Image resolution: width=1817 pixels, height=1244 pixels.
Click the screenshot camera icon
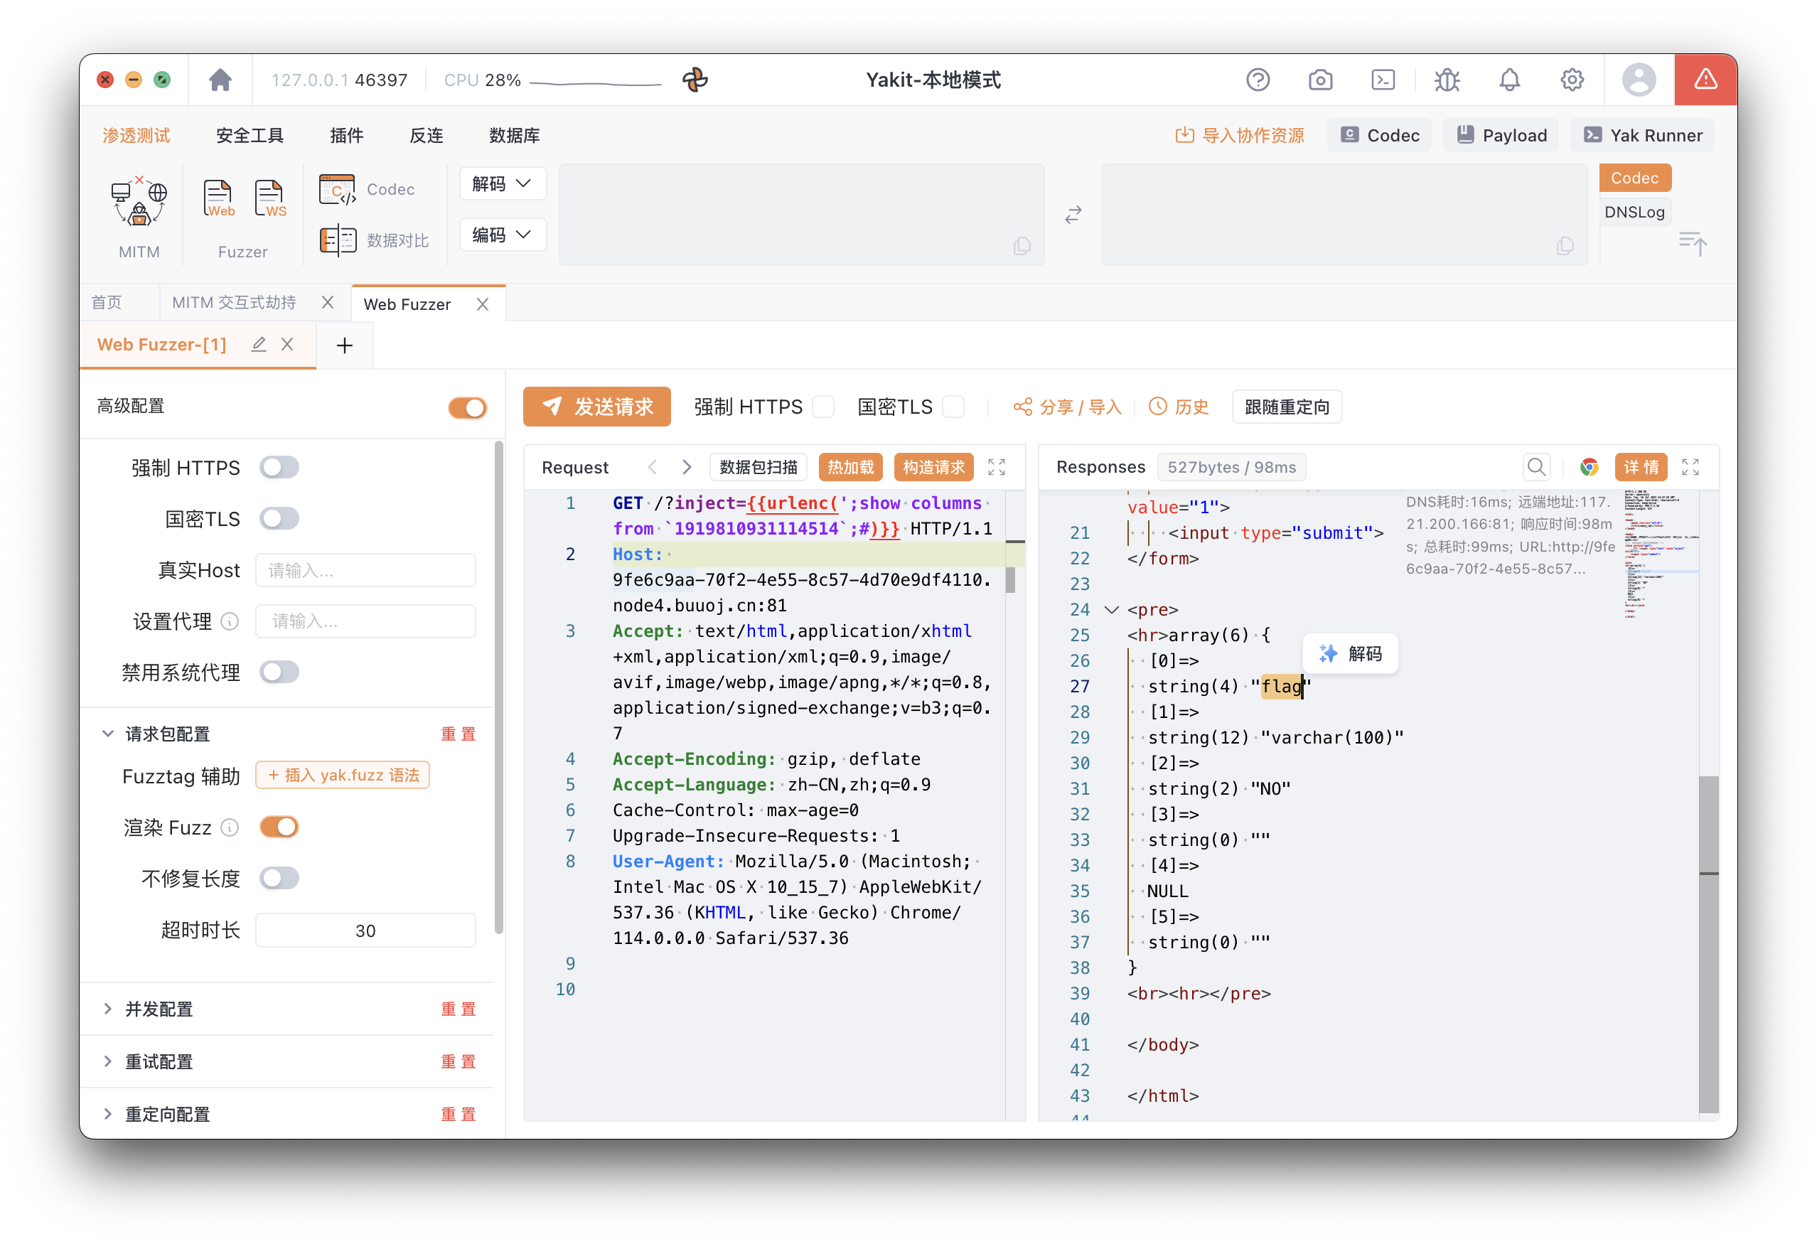[1321, 80]
